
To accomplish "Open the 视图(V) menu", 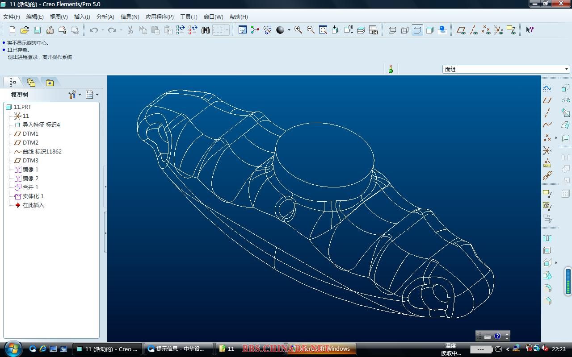I will coord(59,17).
